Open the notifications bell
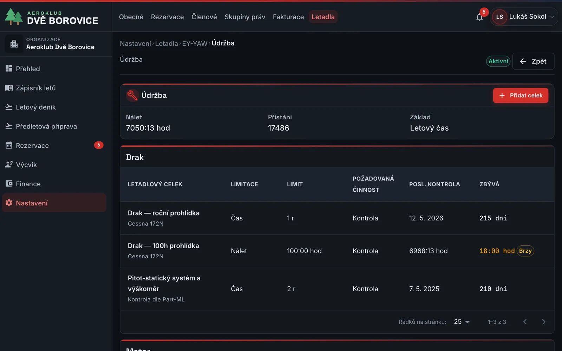 coord(479,17)
